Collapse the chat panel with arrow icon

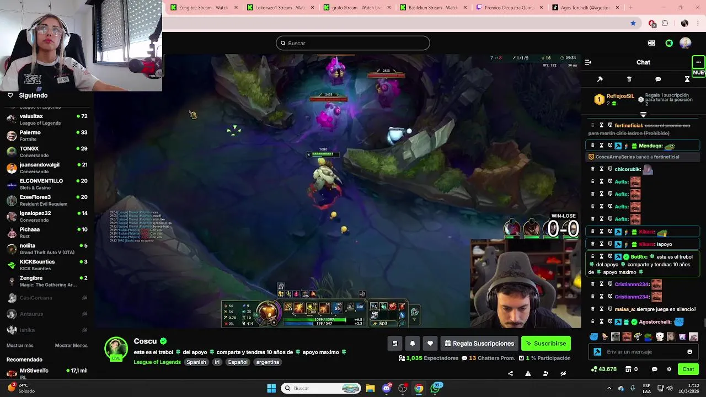588,62
